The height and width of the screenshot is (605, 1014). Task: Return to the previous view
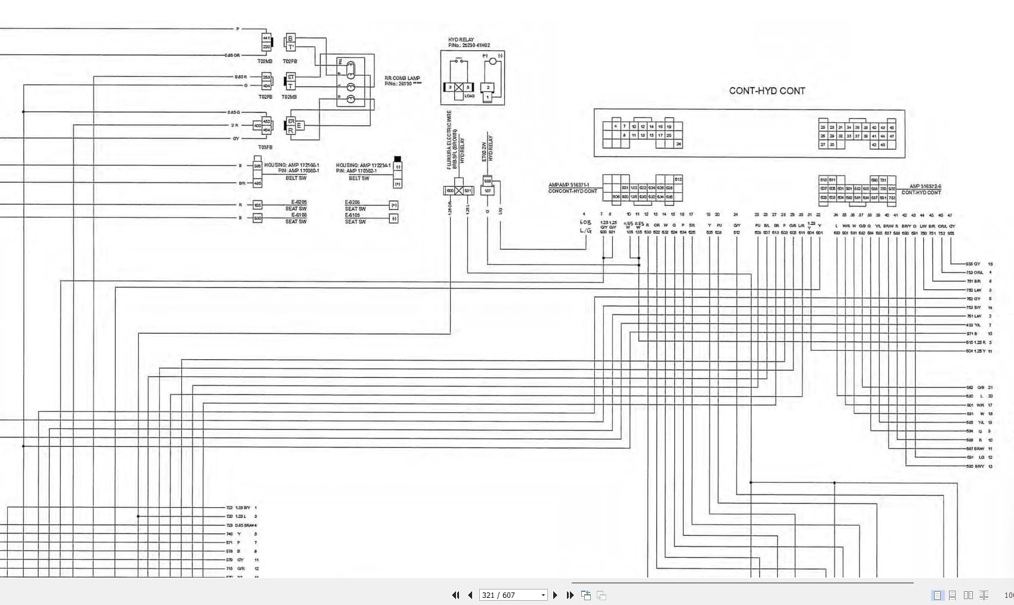[x=586, y=595]
